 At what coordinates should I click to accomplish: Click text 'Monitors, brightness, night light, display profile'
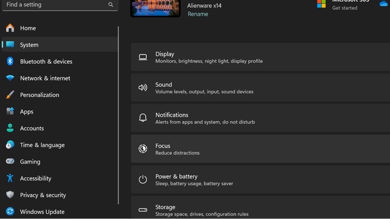(209, 61)
